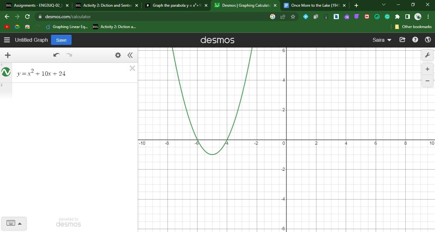The width and height of the screenshot is (435, 232).
Task: Expand the on-screen keypad
Action: [14, 223]
